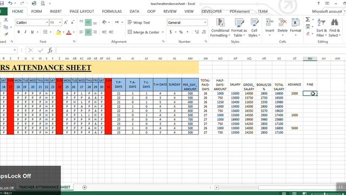The width and height of the screenshot is (346, 195).
Task: Click the Delete cells button
Action: [x=282, y=28]
